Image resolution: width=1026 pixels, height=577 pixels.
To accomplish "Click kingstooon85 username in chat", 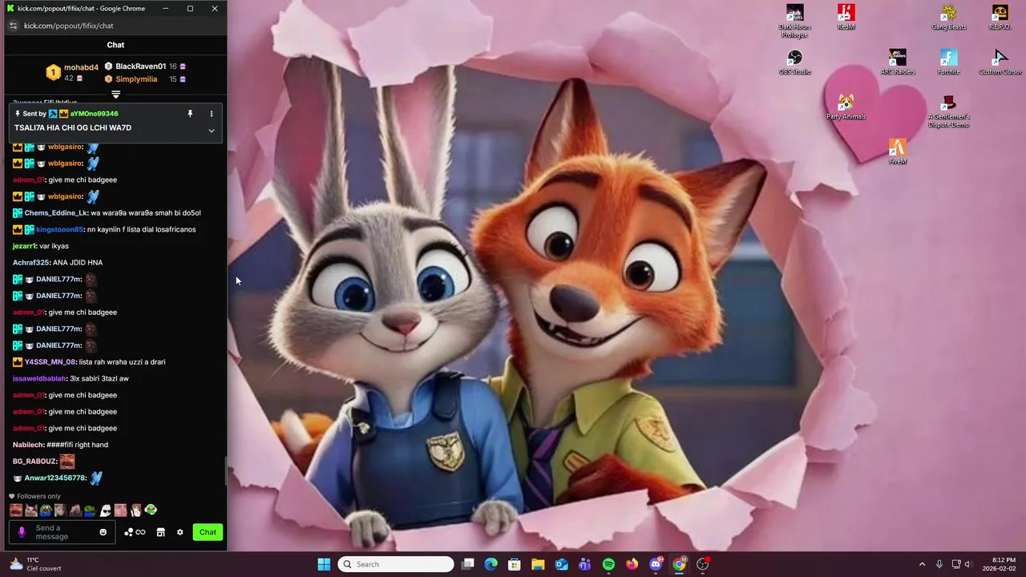I will click(59, 229).
